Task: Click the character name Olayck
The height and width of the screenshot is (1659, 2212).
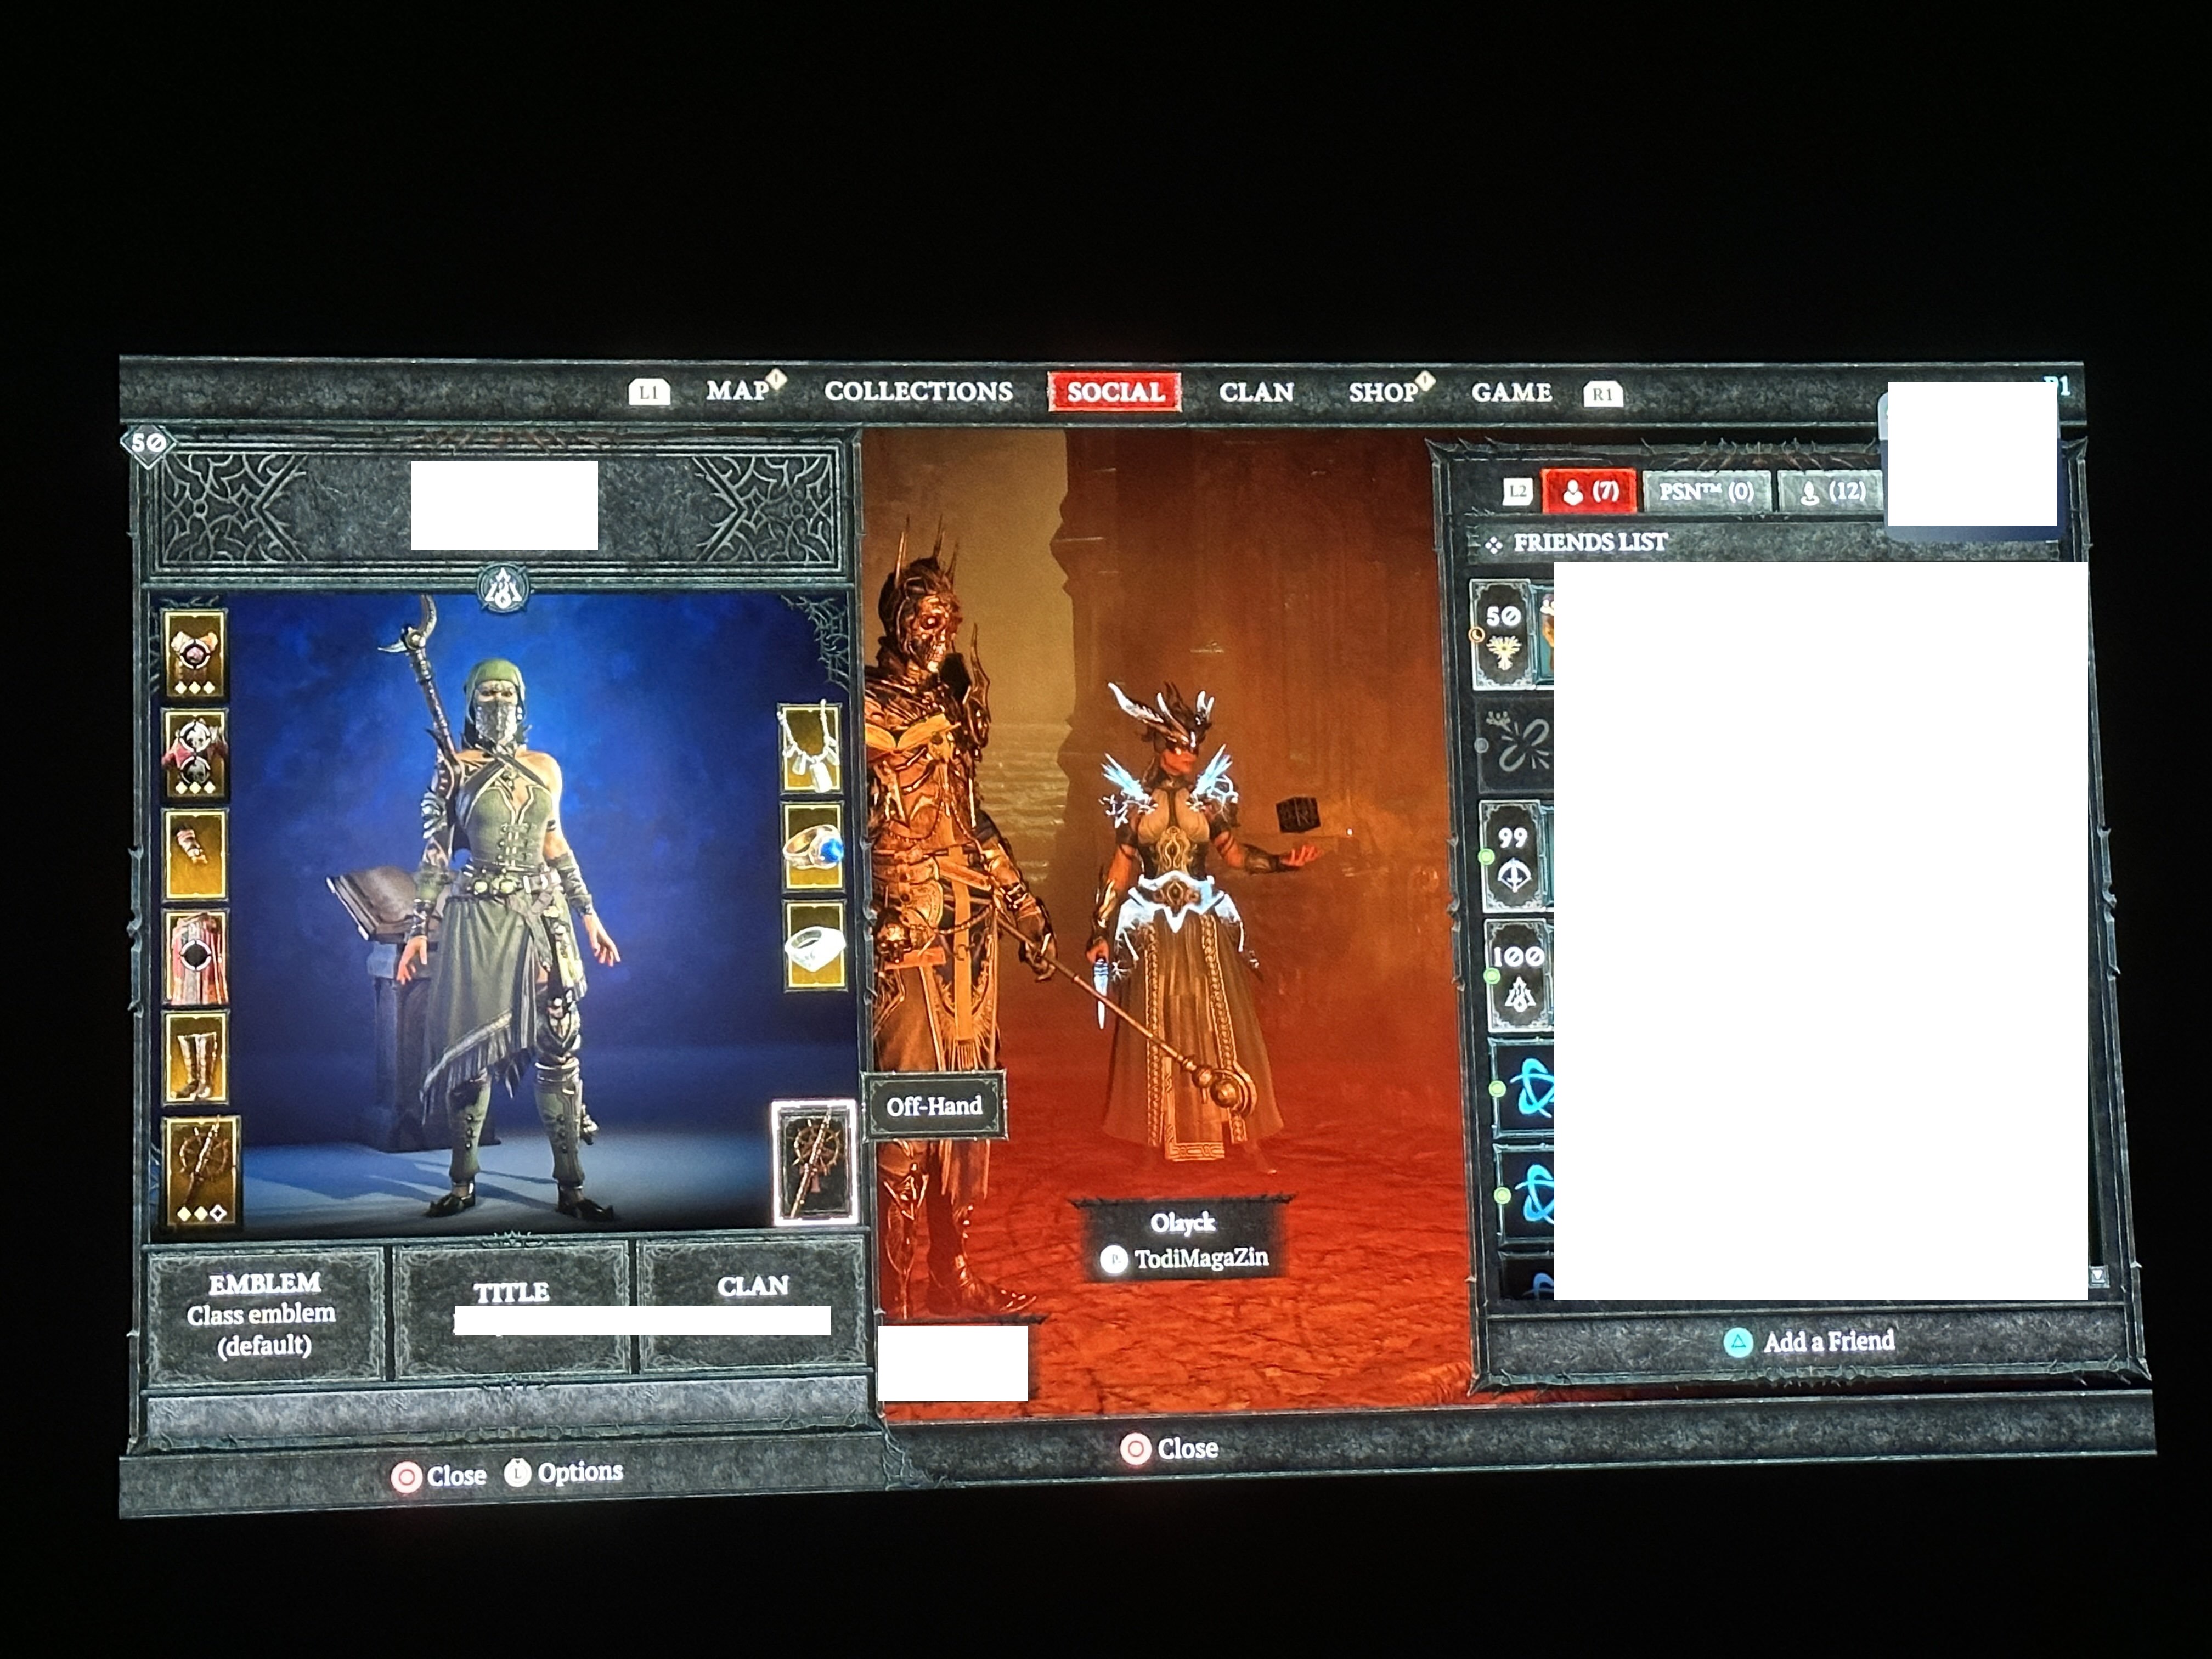Action: click(1182, 1222)
